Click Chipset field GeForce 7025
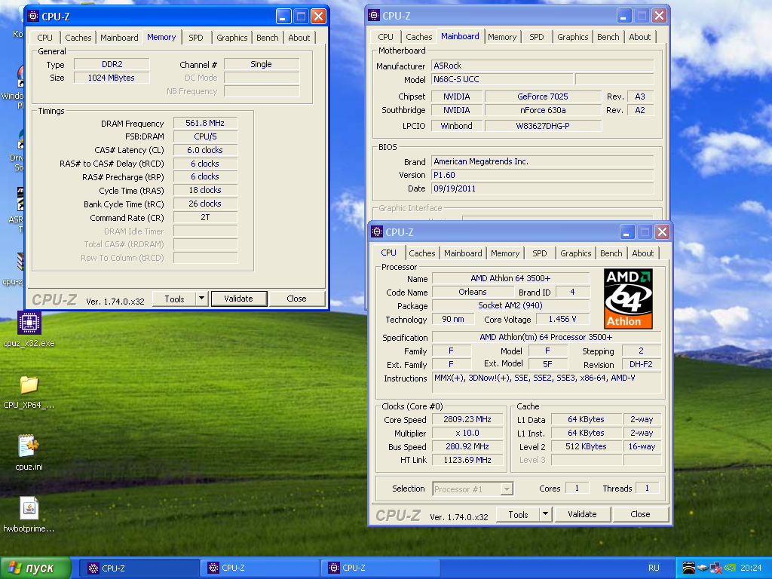The width and height of the screenshot is (772, 579). (543, 96)
